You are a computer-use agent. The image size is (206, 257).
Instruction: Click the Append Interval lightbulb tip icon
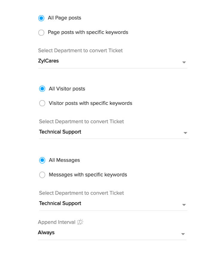coord(80,222)
